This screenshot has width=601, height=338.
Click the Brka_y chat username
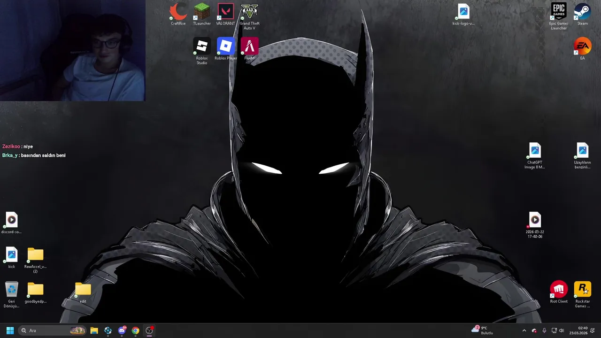coord(10,155)
